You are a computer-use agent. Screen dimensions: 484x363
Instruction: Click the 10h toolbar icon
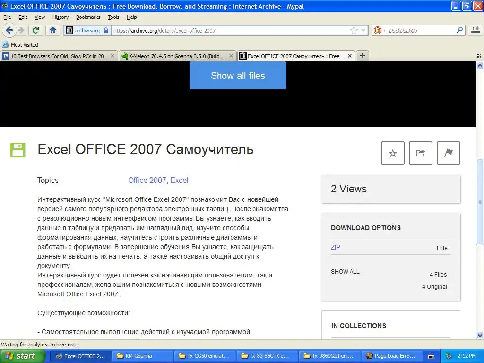(475, 30)
